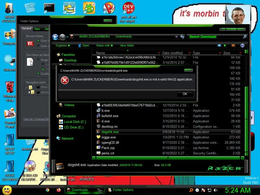The width and height of the screenshot is (260, 195).
Task: Click the volume speaker tray icon
Action: pos(216,190)
